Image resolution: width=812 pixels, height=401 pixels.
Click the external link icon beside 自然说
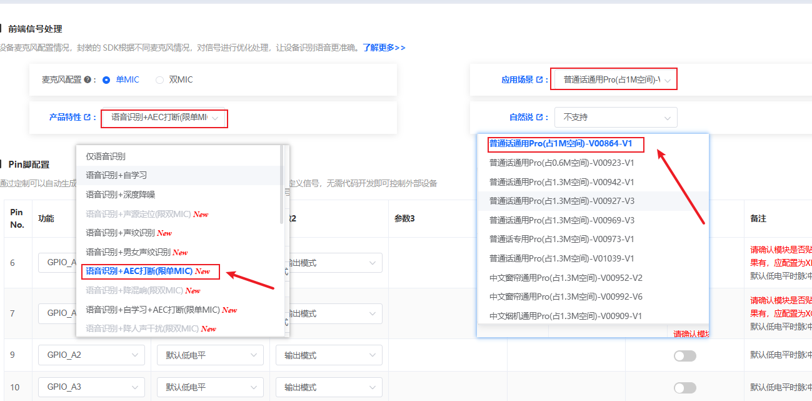pyautogui.click(x=539, y=117)
